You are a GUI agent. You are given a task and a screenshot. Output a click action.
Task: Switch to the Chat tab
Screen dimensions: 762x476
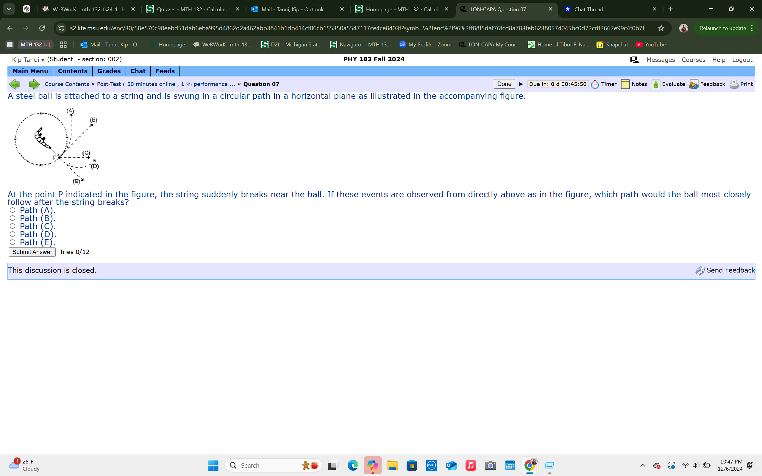click(x=138, y=71)
